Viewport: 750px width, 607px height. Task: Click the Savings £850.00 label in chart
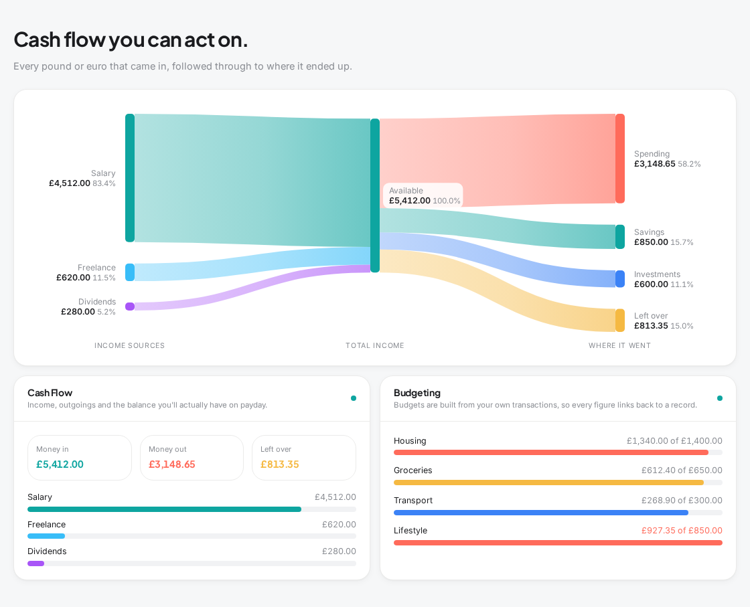[664, 237]
